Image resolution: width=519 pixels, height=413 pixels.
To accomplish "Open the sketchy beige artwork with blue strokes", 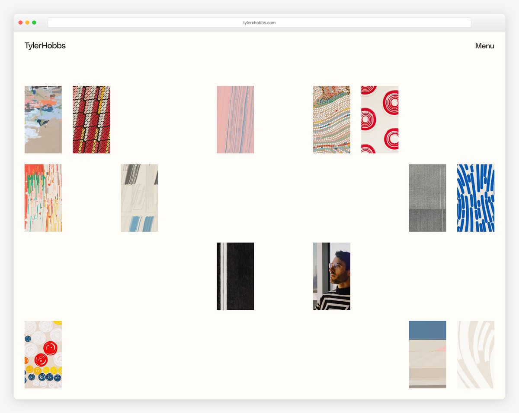I will (x=139, y=198).
